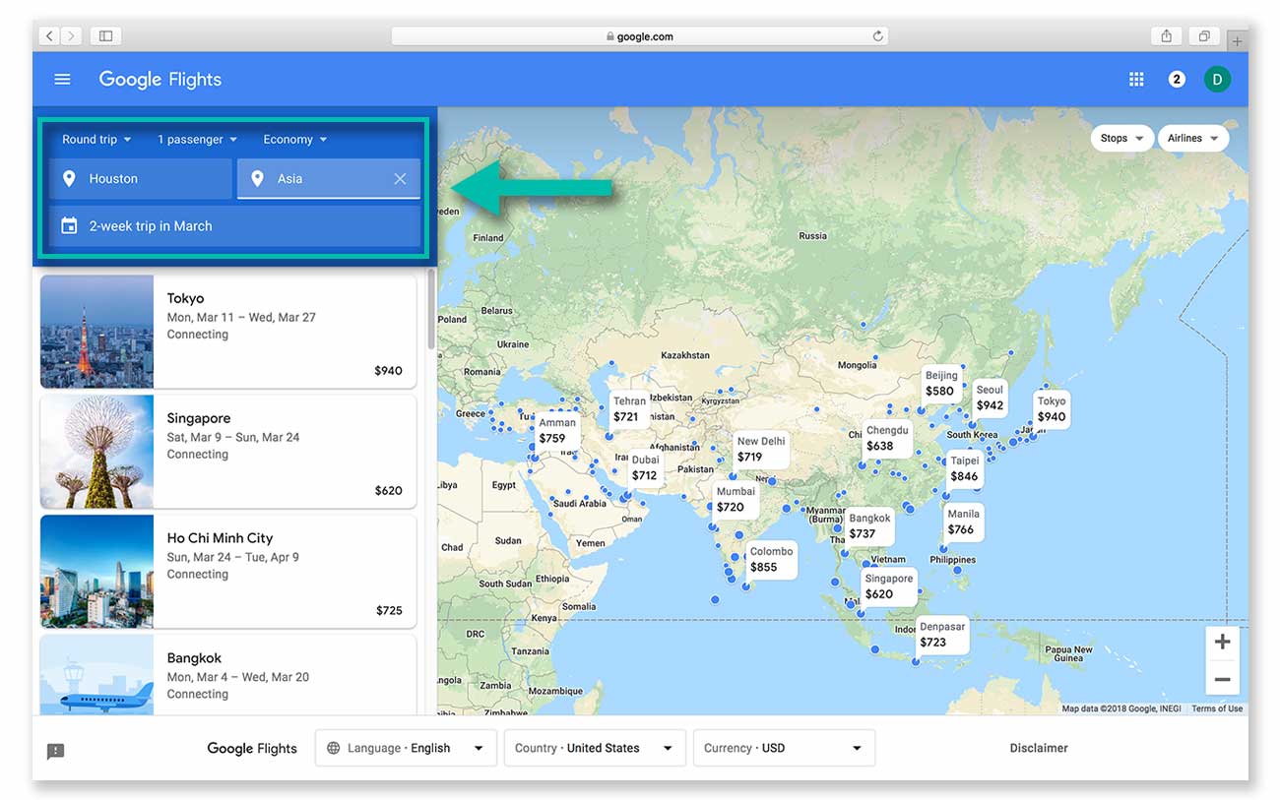Zoom out on the map

point(1222,679)
